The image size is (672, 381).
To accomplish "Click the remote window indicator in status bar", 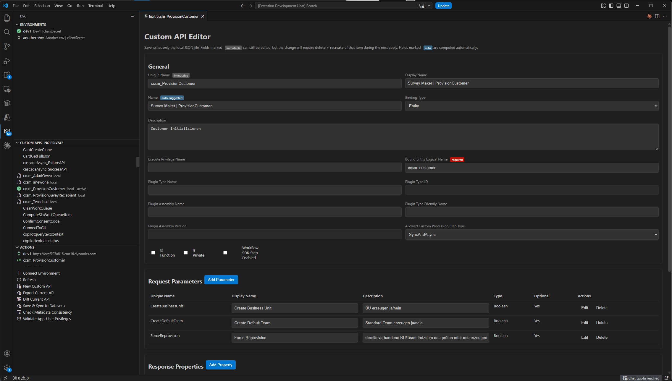I will click(x=5, y=378).
